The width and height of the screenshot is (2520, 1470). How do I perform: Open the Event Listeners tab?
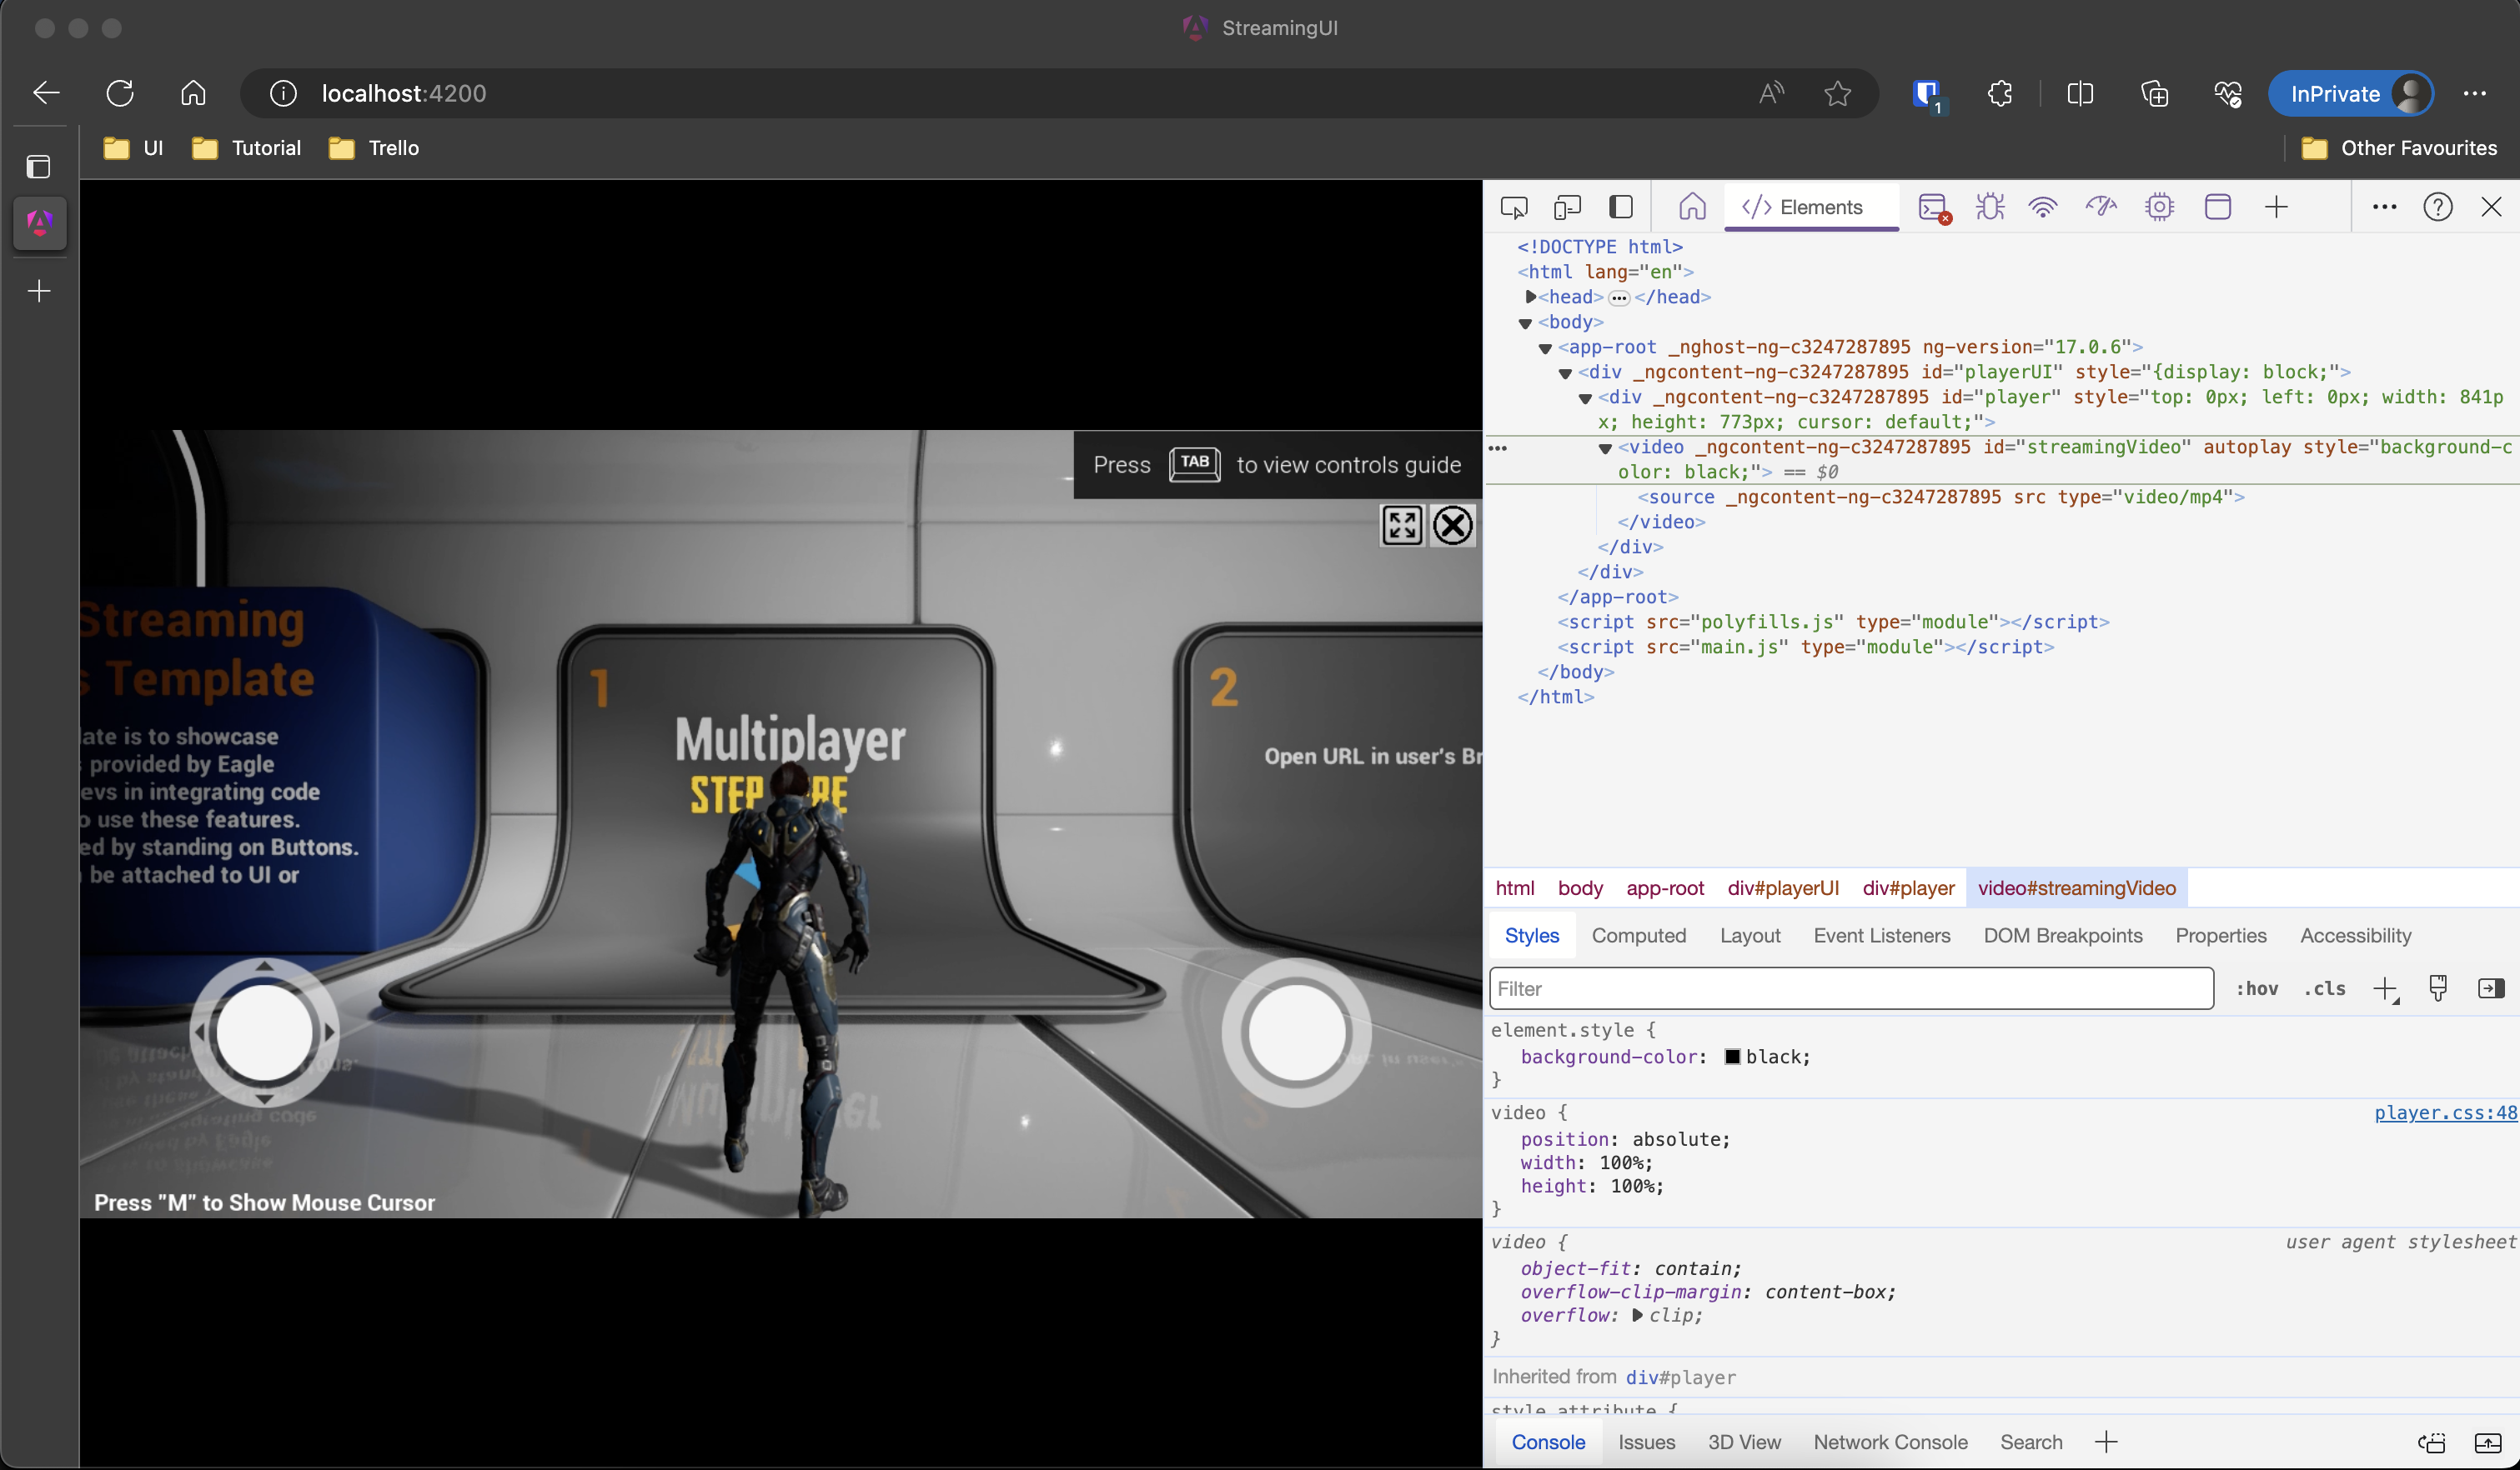pyautogui.click(x=1881, y=935)
